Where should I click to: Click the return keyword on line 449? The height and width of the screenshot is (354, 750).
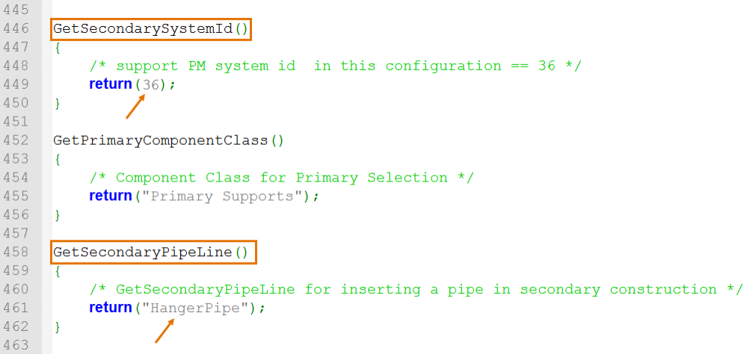111,84
